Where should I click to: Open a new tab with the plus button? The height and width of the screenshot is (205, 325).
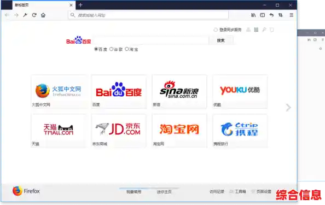[80, 5]
